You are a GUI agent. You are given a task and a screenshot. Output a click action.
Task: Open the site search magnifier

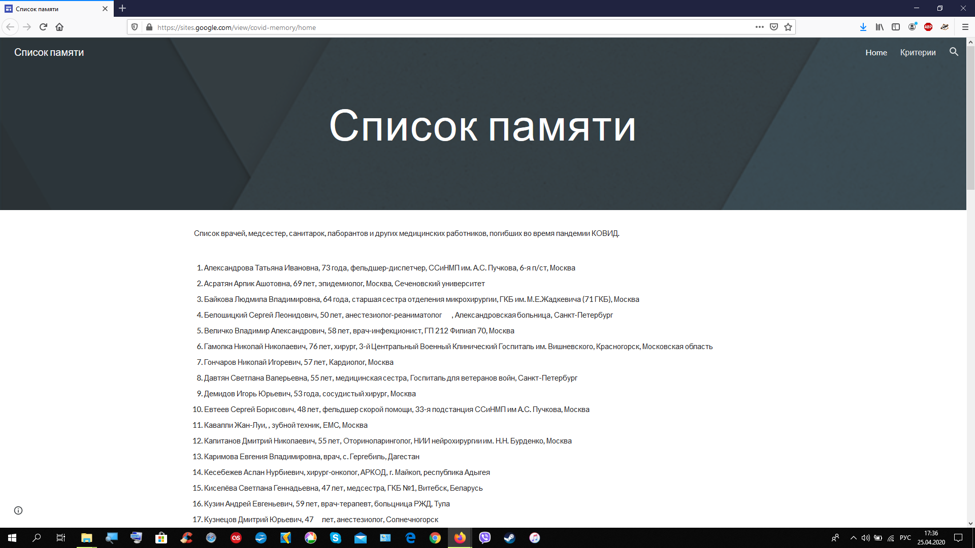coord(954,52)
